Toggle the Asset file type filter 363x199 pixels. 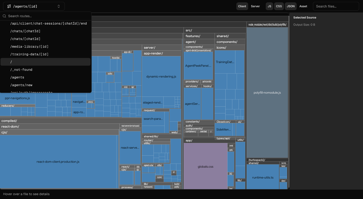point(303,6)
